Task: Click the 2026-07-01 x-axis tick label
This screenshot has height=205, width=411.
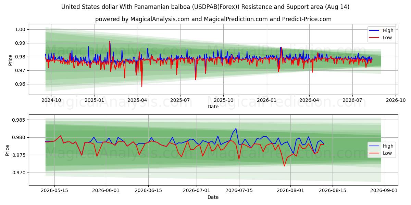Action: [x=197, y=191]
